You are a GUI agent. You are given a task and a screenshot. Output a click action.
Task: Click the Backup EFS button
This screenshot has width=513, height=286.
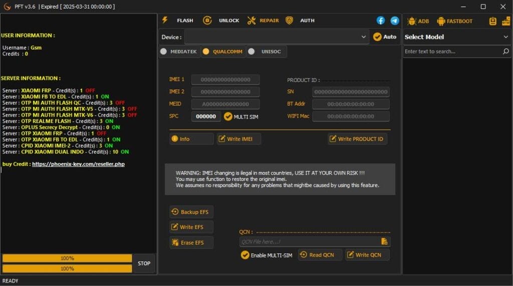click(191, 212)
